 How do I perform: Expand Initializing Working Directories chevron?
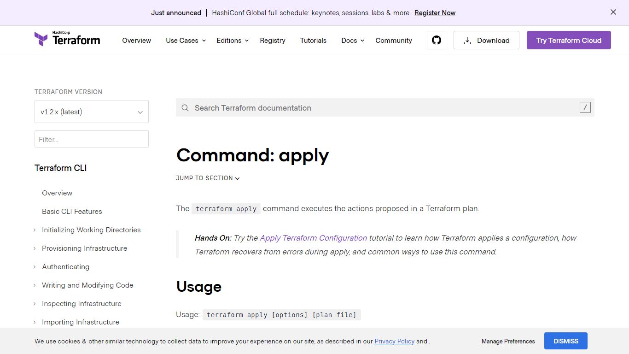coord(35,230)
